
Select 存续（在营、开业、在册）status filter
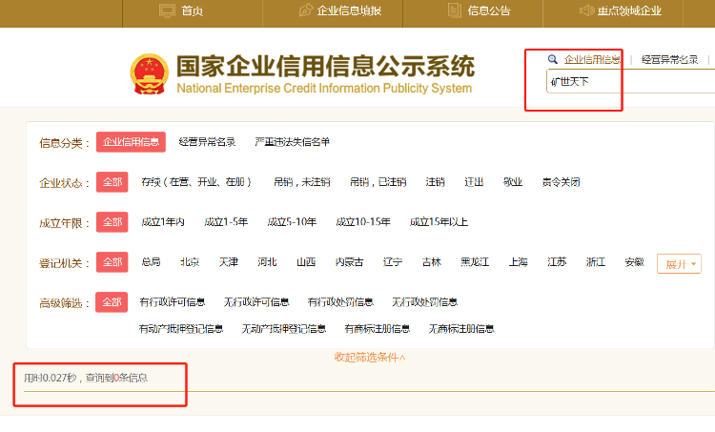196,182
